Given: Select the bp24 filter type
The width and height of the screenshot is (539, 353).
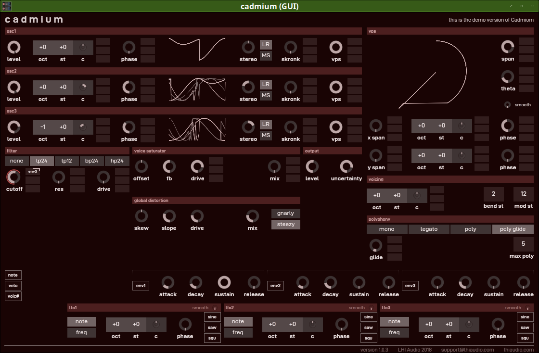Looking at the screenshot, I should coord(92,161).
